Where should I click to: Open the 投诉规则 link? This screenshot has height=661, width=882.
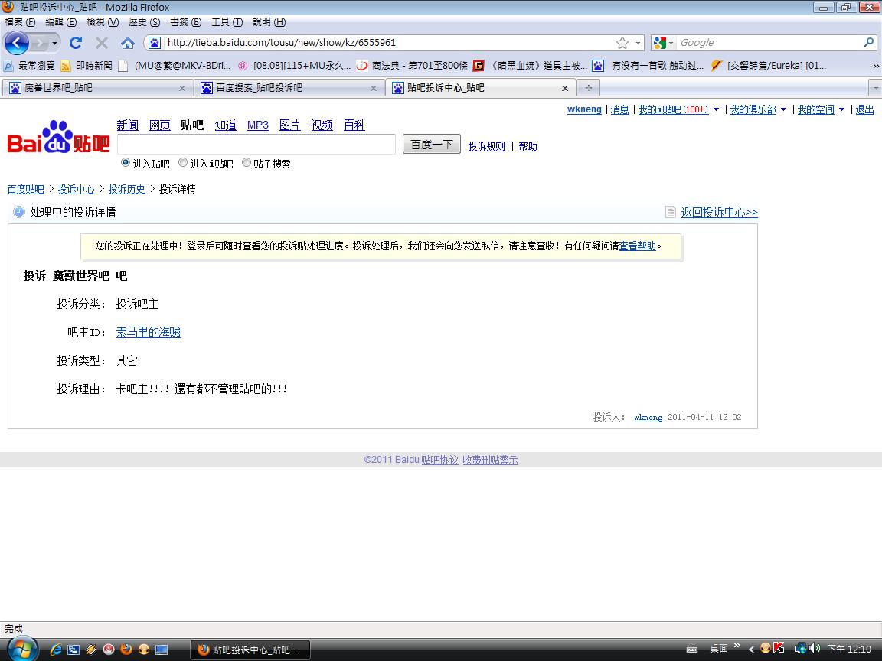pos(487,146)
